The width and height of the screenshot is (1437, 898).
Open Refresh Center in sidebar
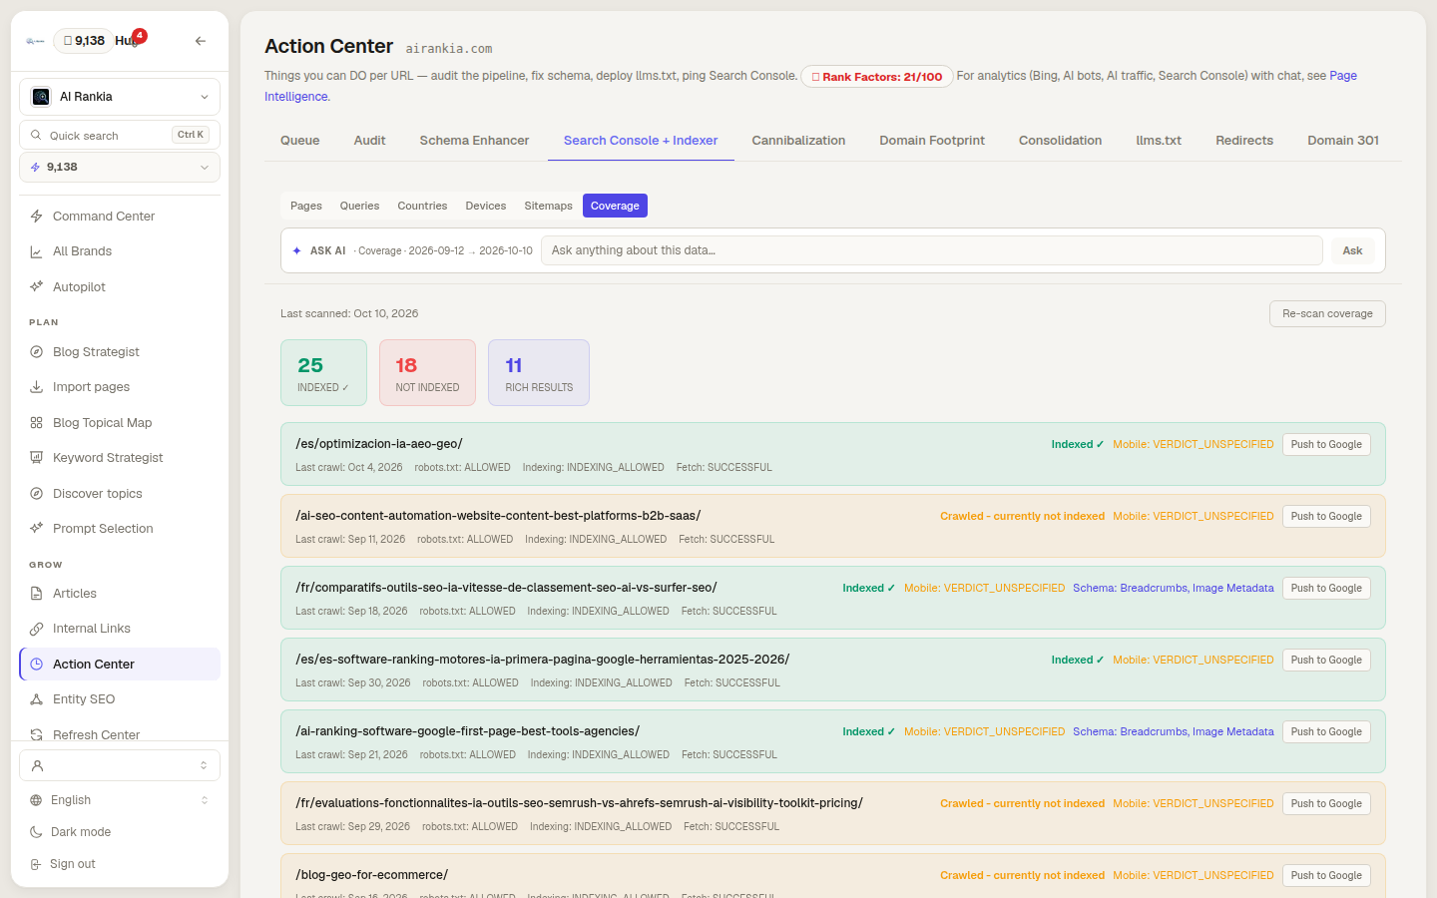pos(120,734)
